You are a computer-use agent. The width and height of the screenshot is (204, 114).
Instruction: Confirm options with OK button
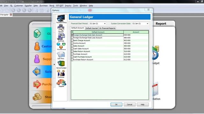(116, 104)
